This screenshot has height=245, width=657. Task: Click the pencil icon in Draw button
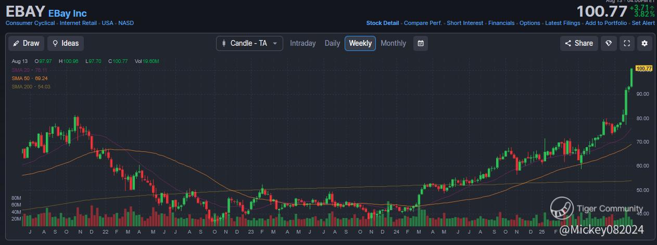point(16,43)
